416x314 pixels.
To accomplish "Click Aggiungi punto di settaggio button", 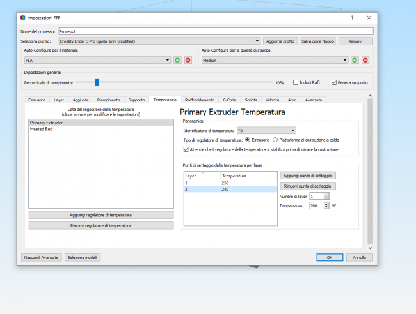I will 307,175.
